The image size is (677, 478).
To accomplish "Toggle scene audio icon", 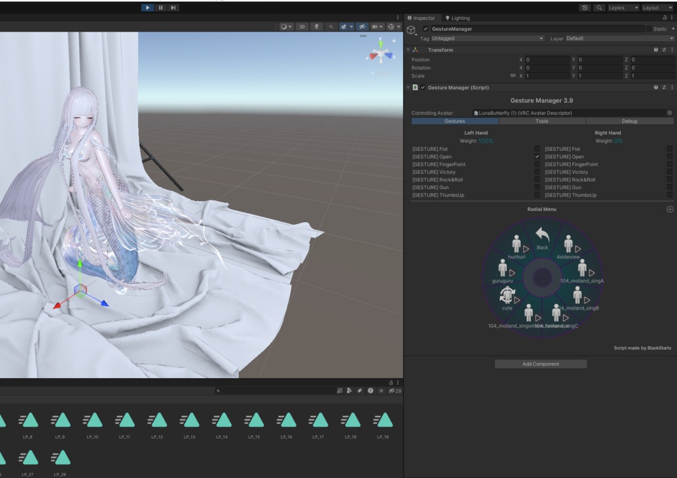I will 331,26.
